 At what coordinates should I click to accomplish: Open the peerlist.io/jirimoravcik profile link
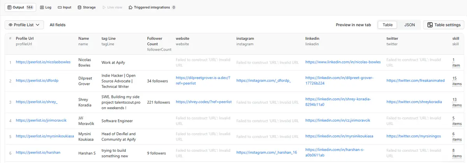pos(41,120)
